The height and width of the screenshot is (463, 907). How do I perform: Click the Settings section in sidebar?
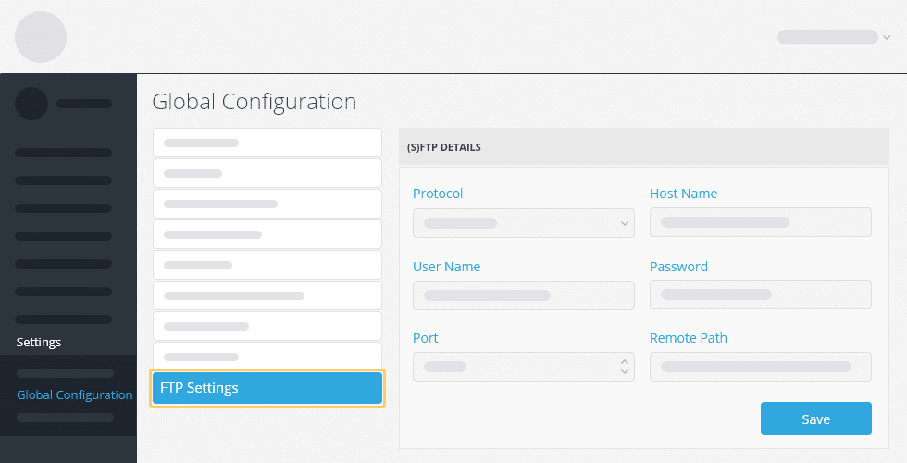[x=39, y=342]
